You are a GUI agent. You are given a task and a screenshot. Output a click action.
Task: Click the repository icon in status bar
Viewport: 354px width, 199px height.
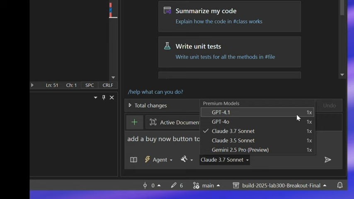coord(236,185)
